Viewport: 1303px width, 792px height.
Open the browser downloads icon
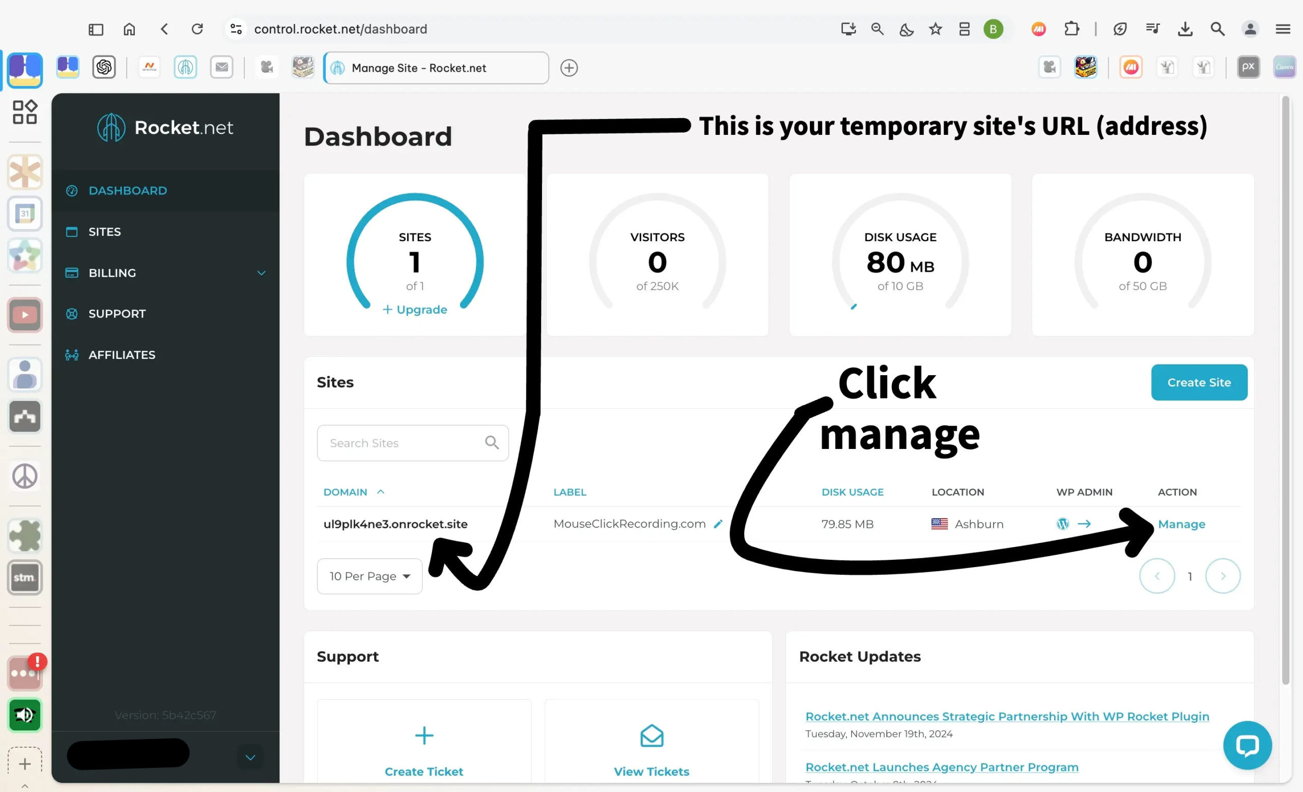(x=1185, y=29)
